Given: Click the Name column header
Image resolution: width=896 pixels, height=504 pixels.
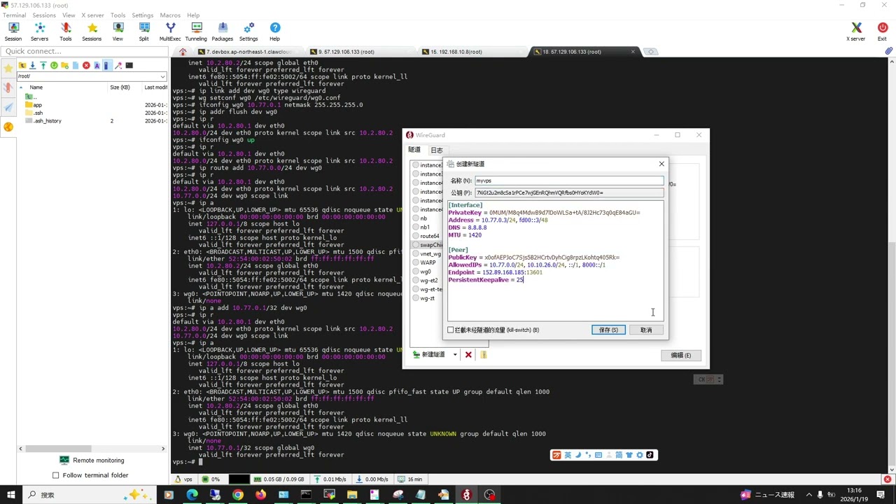Looking at the screenshot, I should click(x=36, y=87).
